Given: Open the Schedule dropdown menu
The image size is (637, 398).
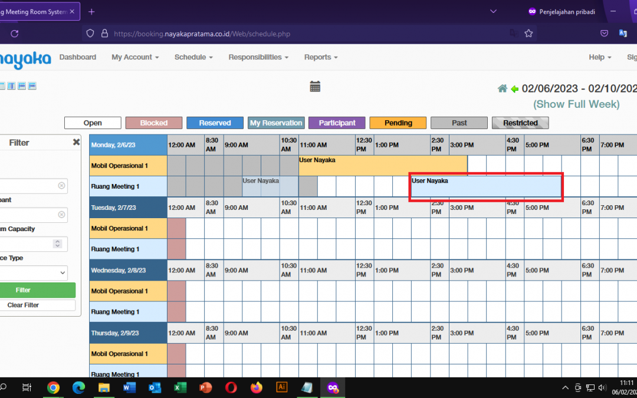Looking at the screenshot, I should 193,57.
